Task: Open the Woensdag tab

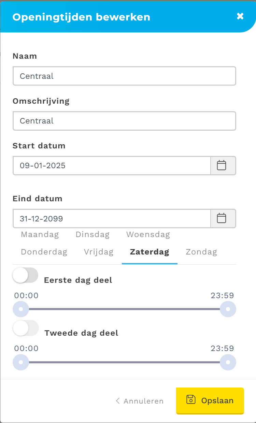Action: (x=148, y=235)
